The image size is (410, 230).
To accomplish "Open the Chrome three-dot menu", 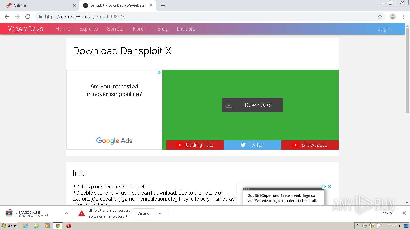I will point(403,17).
